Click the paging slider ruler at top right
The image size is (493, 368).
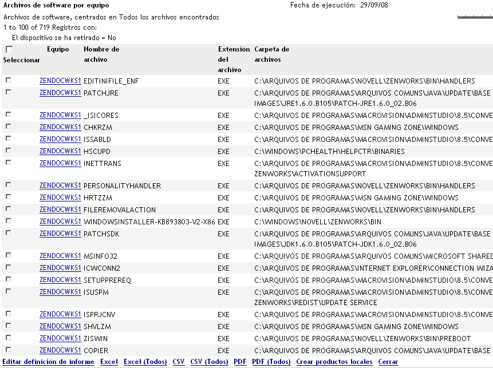[475, 17]
